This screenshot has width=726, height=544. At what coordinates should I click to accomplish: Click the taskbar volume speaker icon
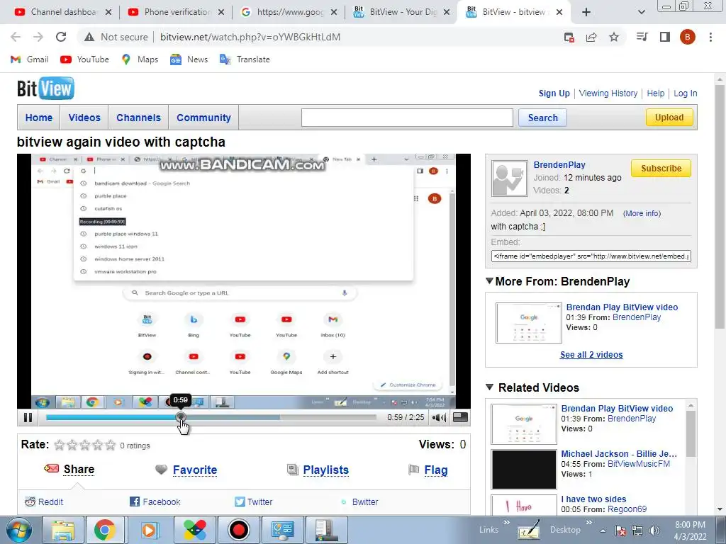(654, 531)
